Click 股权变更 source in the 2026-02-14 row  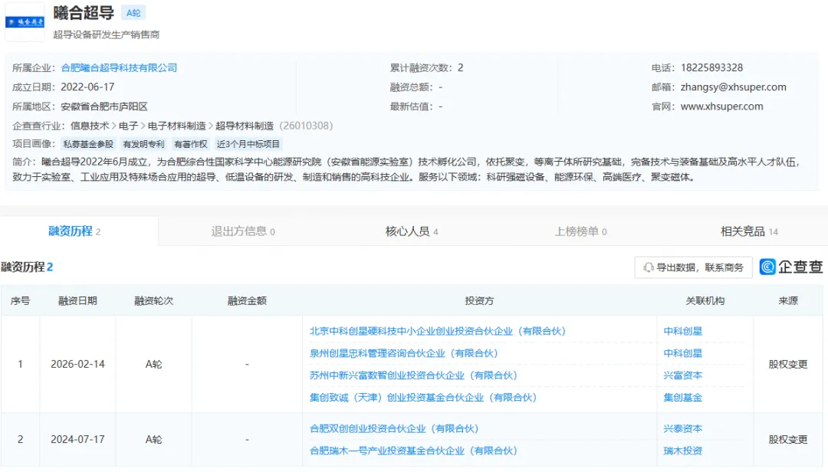pos(788,364)
